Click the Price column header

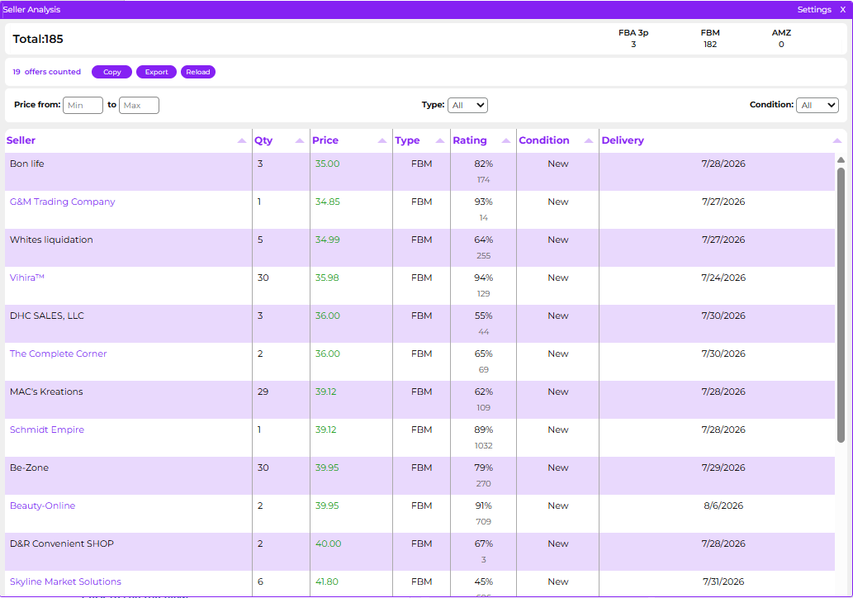click(x=325, y=140)
